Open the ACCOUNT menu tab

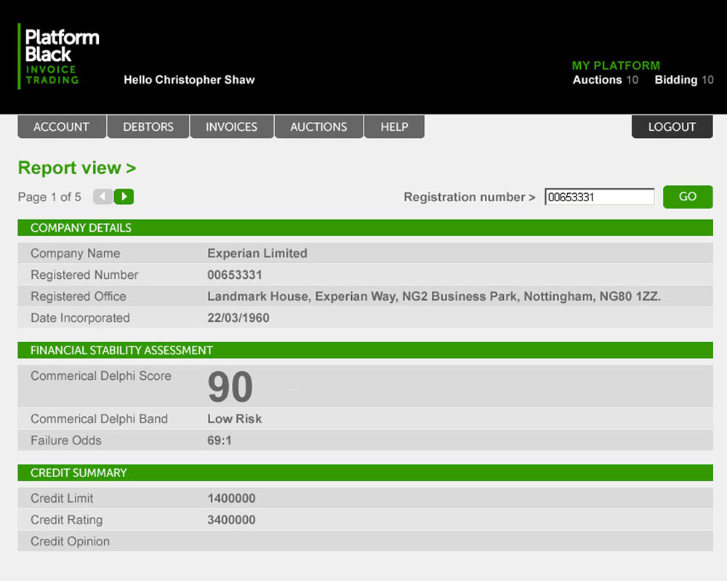(62, 126)
